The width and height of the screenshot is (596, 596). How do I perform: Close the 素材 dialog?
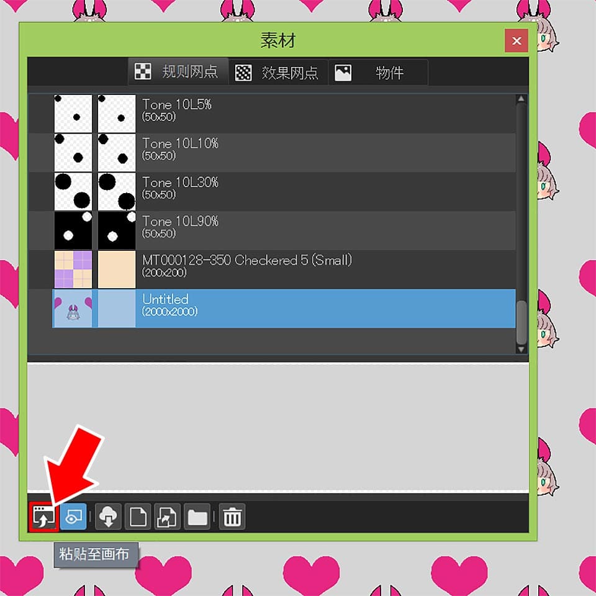(516, 41)
